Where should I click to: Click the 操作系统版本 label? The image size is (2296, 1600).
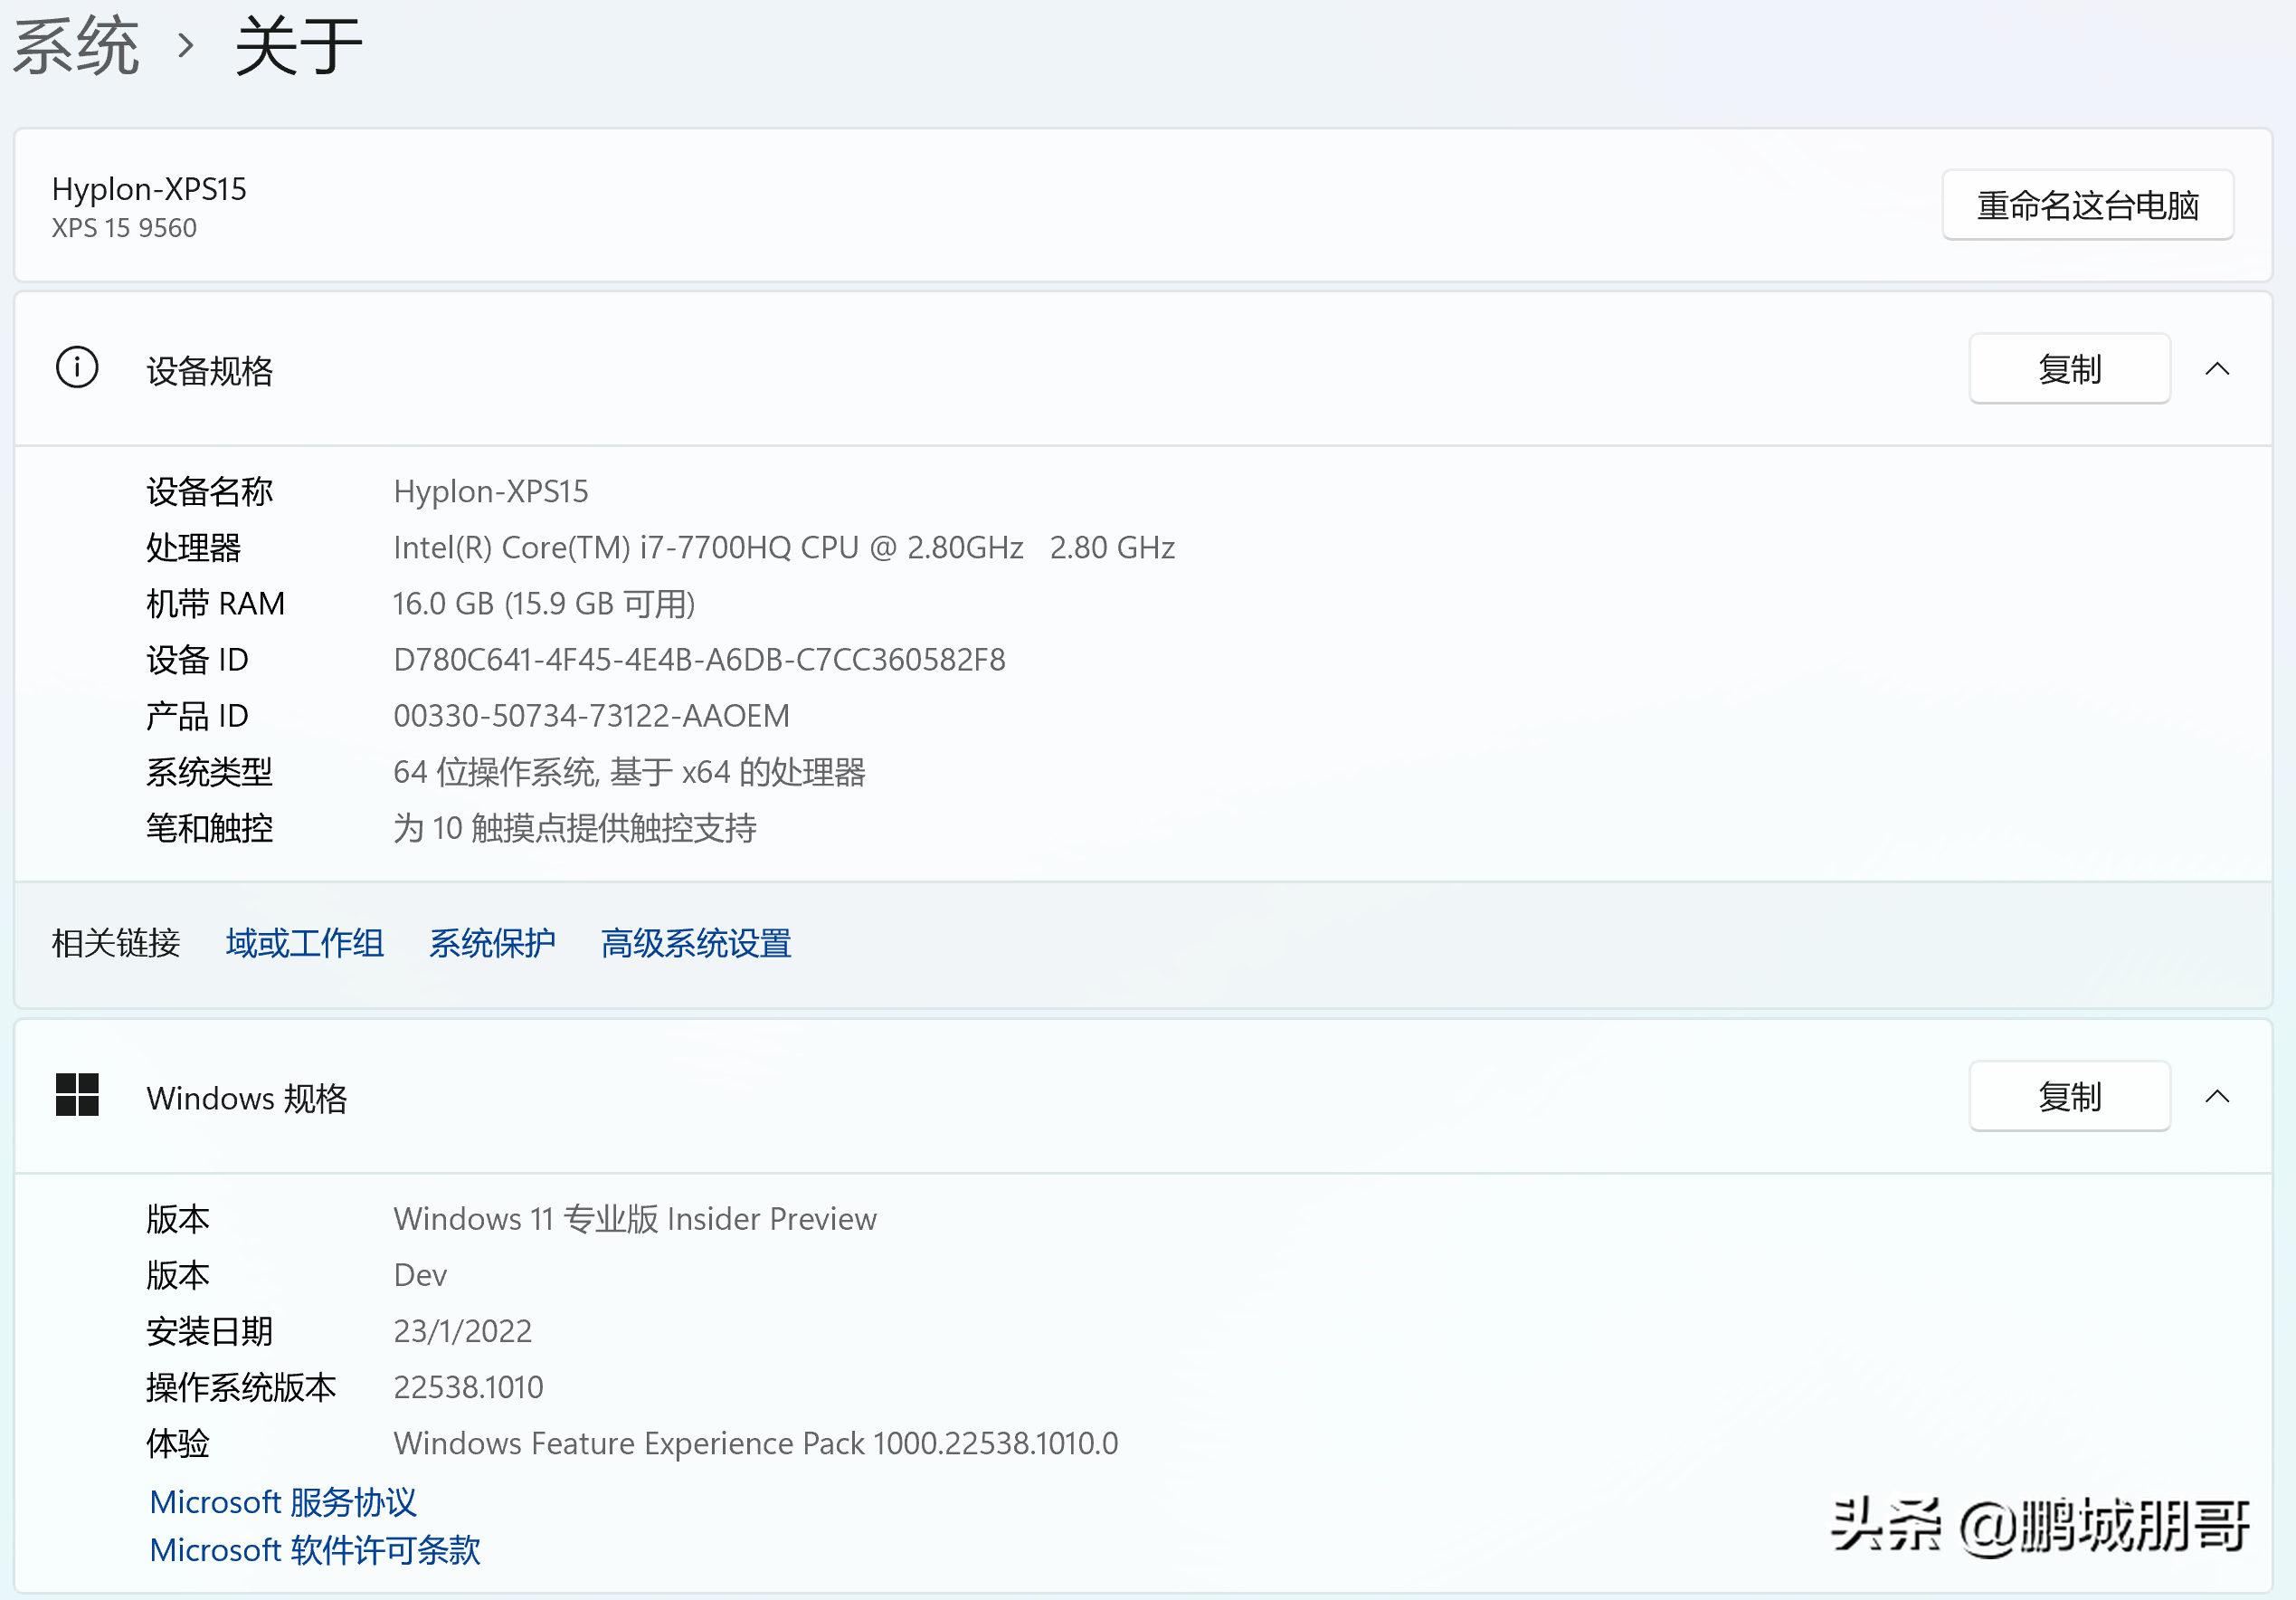(x=241, y=1386)
